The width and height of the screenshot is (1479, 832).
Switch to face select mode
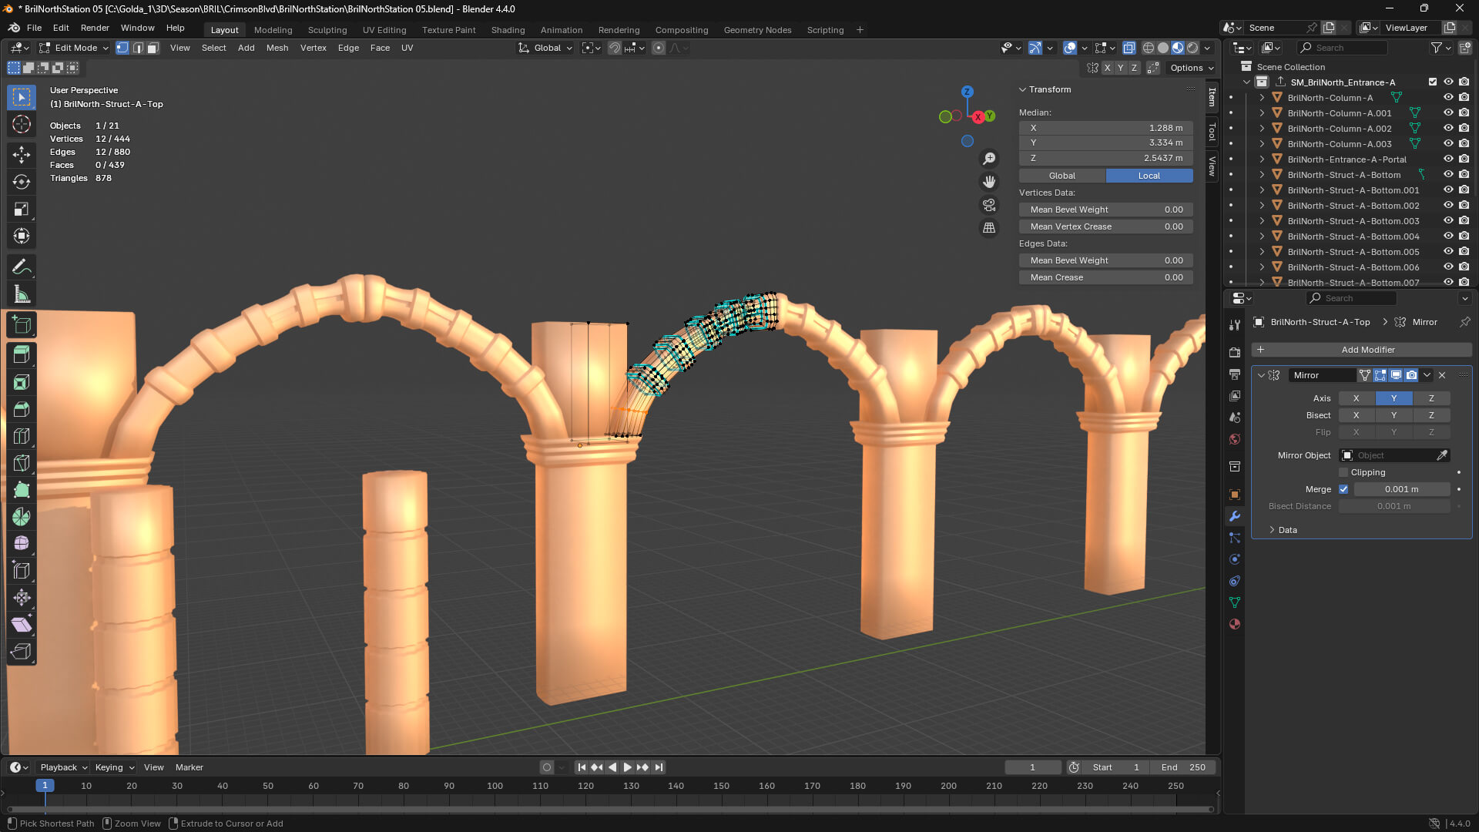[x=153, y=48]
